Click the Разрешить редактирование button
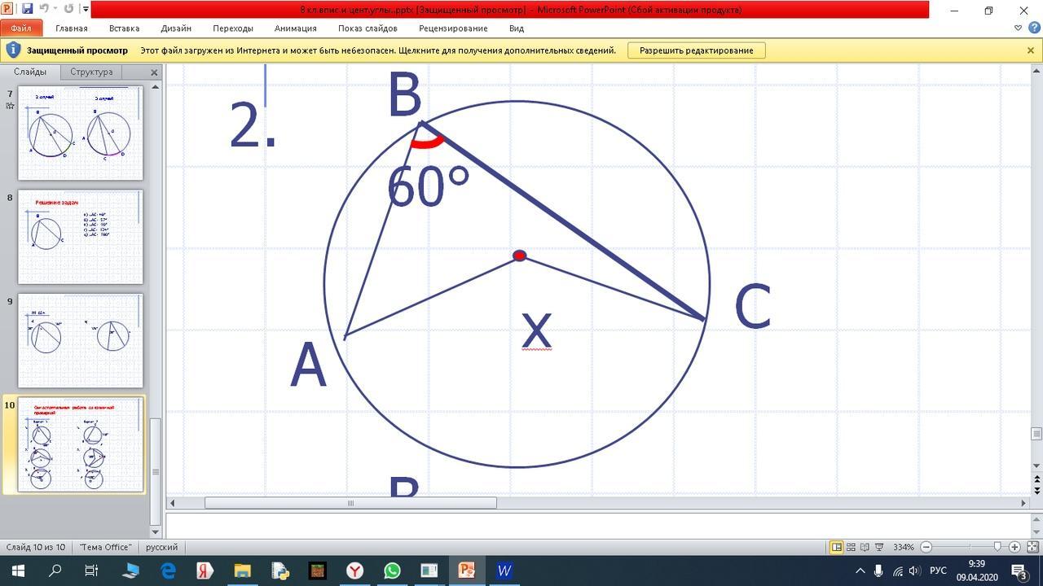Image resolution: width=1043 pixels, height=586 pixels. [x=697, y=50]
